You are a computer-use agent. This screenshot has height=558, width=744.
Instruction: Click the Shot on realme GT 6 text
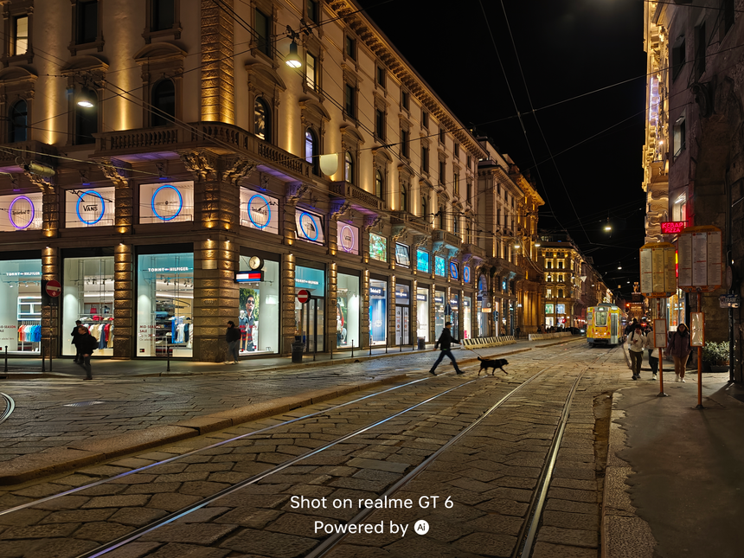pyautogui.click(x=370, y=503)
